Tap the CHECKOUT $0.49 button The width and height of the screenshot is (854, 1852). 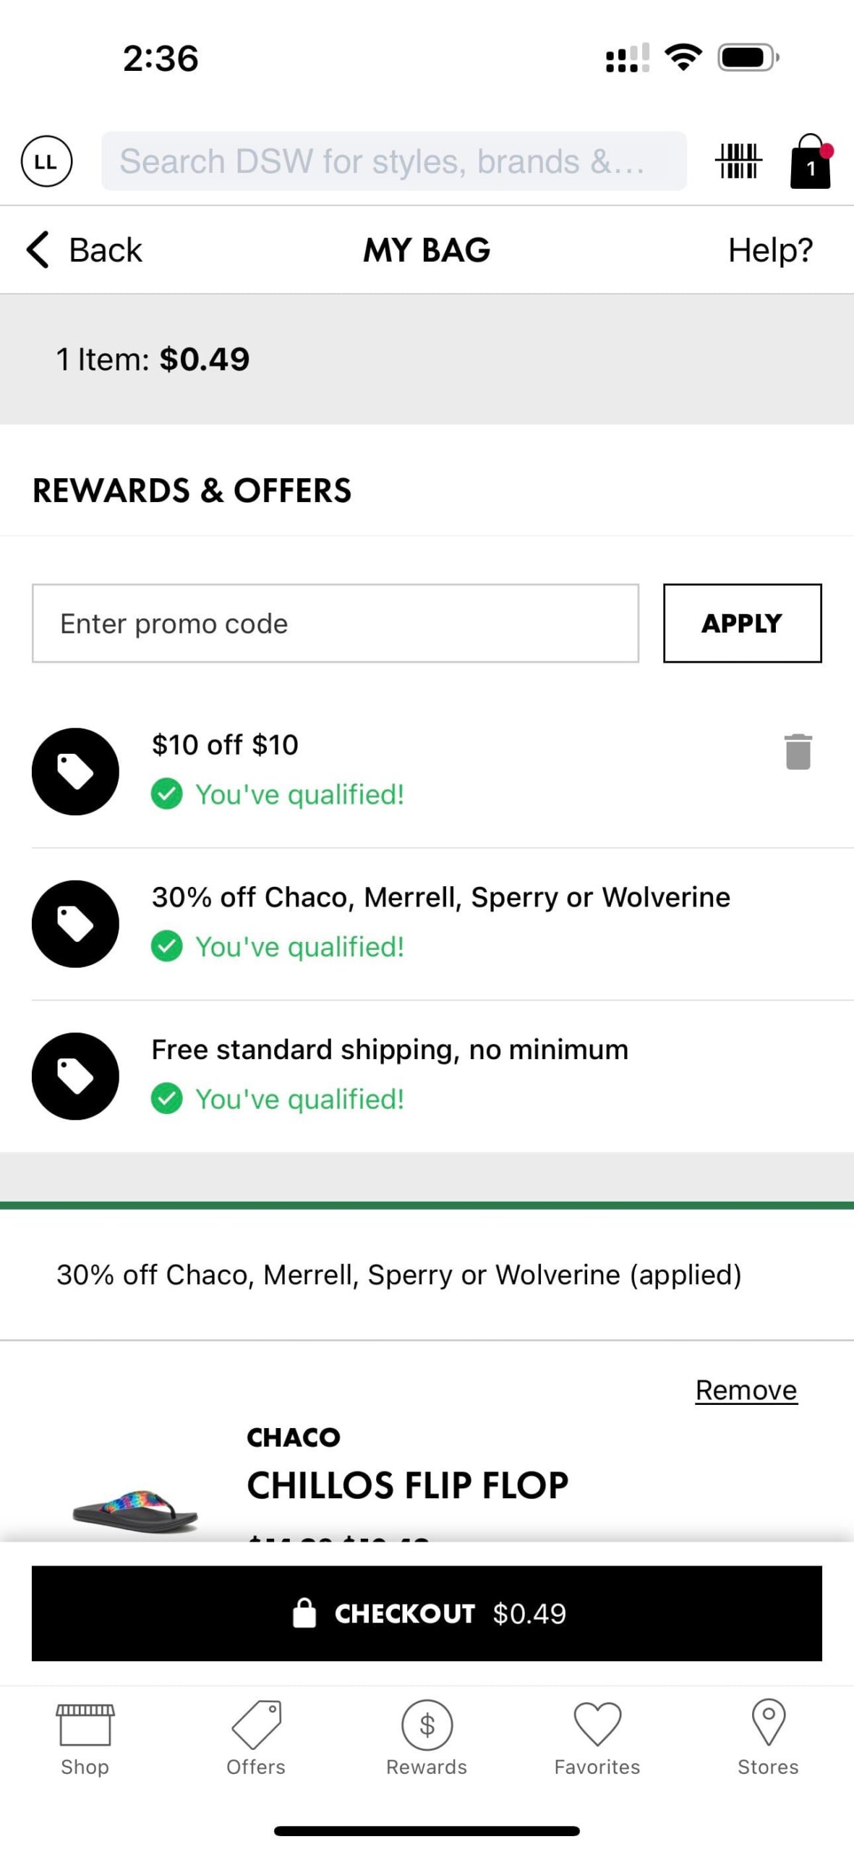tap(427, 1613)
